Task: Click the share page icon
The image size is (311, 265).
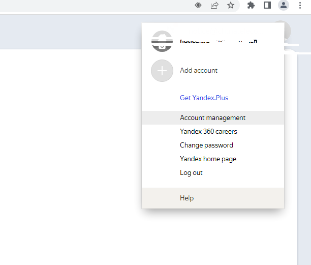Action: (x=214, y=5)
